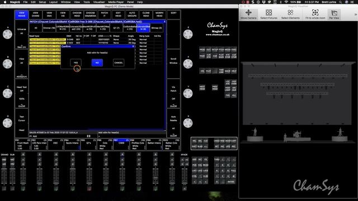This screenshot has width=358, height=201.
Task: Click the Move Camera visualiser tool
Action: [248, 14]
